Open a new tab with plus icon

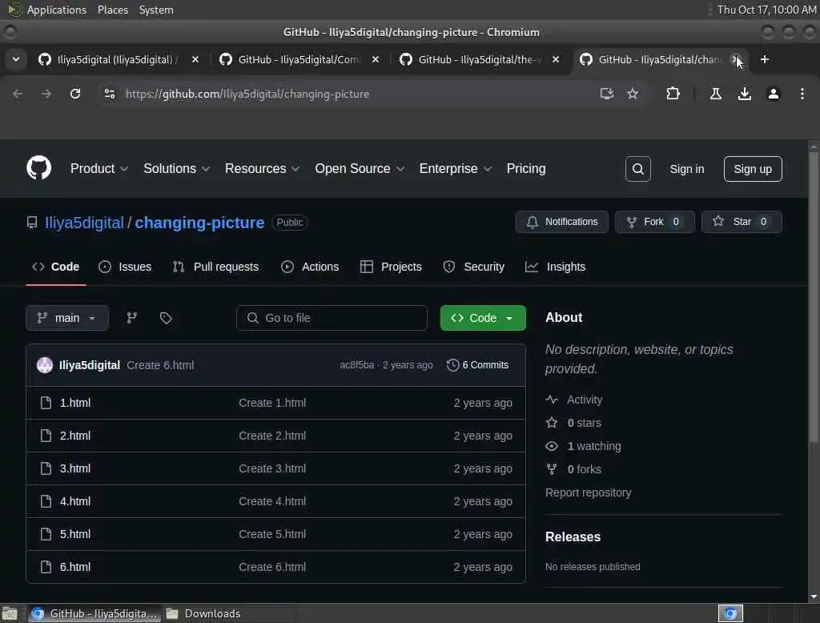(765, 59)
